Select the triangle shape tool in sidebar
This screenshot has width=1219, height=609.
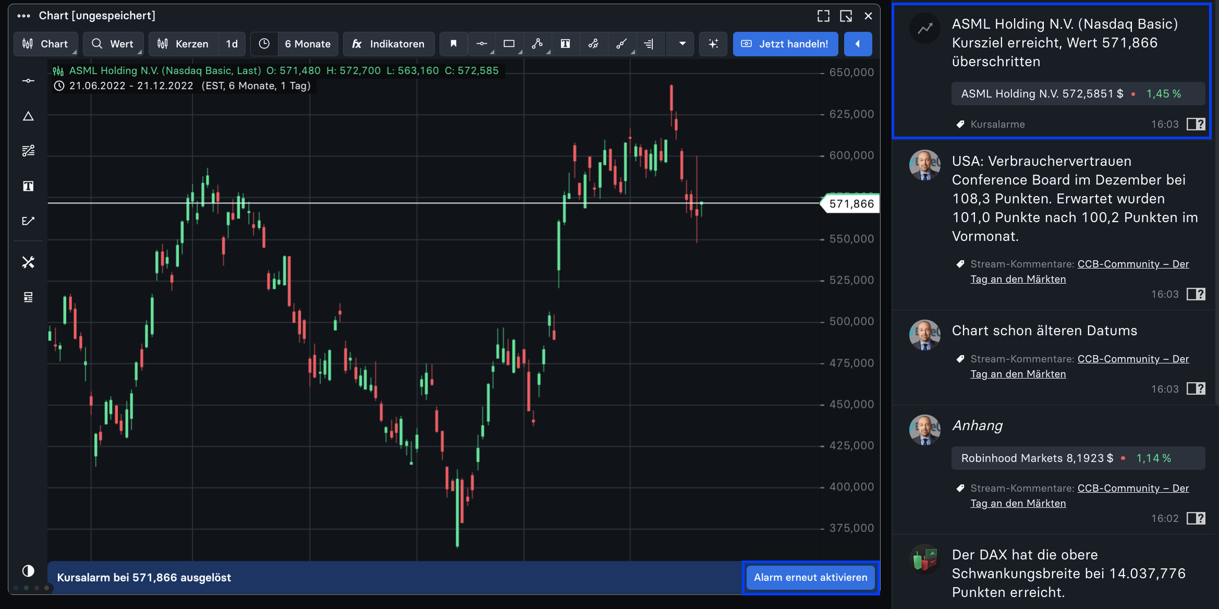[28, 116]
